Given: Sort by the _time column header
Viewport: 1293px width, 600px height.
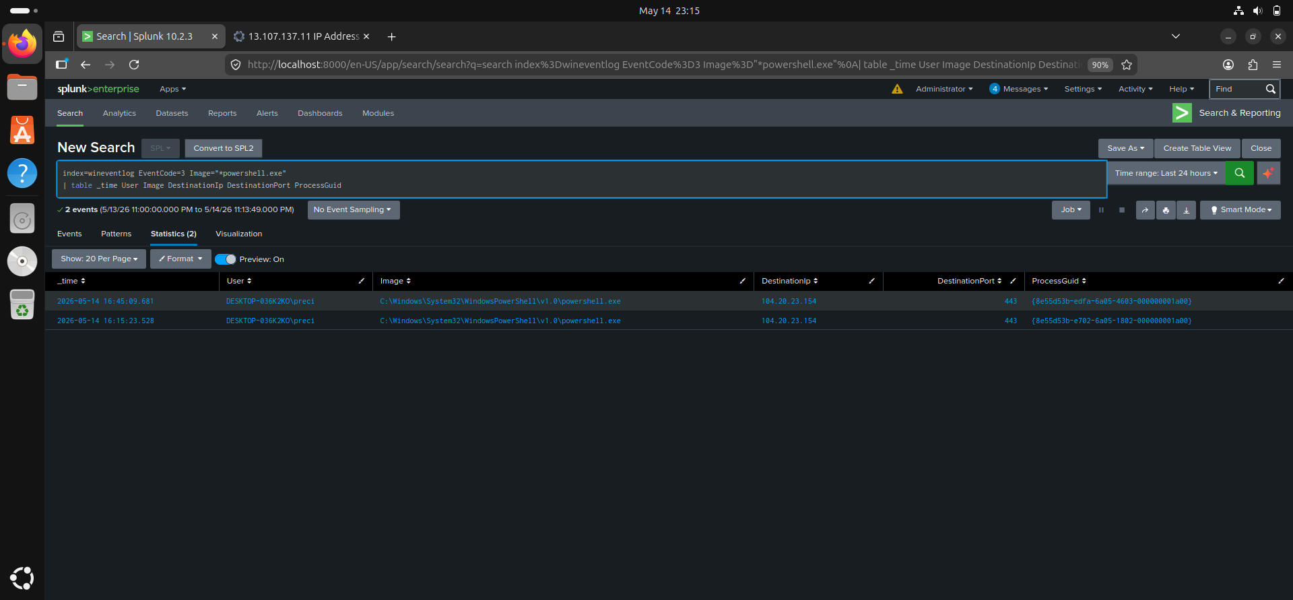Looking at the screenshot, I should click(x=71, y=281).
